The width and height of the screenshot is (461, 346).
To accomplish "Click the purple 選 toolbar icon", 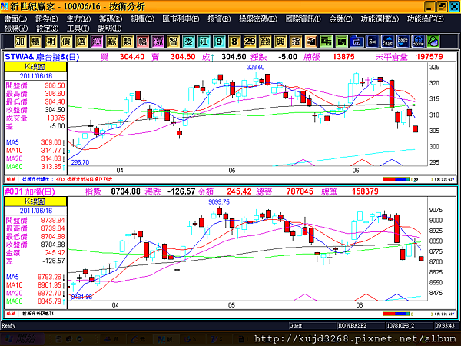I will point(97,42).
